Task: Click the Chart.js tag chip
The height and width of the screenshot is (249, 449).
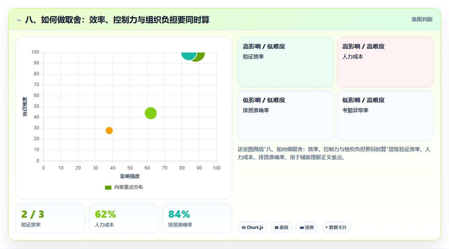Action: pyautogui.click(x=252, y=227)
